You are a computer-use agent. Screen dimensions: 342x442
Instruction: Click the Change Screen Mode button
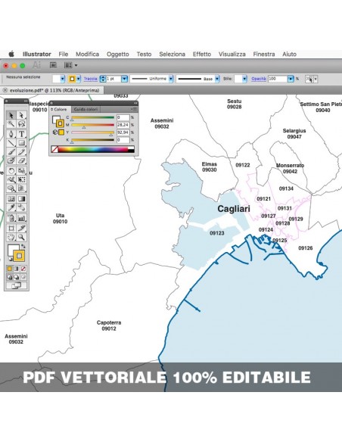pyautogui.click(x=17, y=286)
